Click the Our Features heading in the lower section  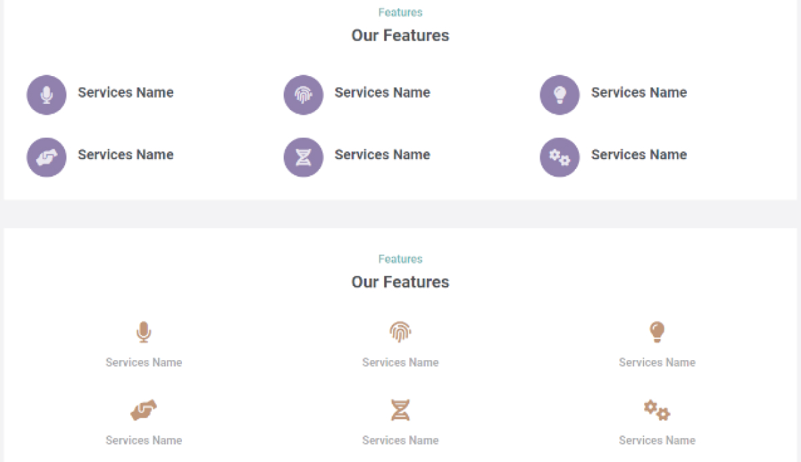point(400,281)
